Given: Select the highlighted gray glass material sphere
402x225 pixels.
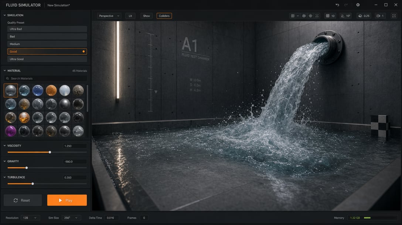Looking at the screenshot, I should click(x=11, y=90).
